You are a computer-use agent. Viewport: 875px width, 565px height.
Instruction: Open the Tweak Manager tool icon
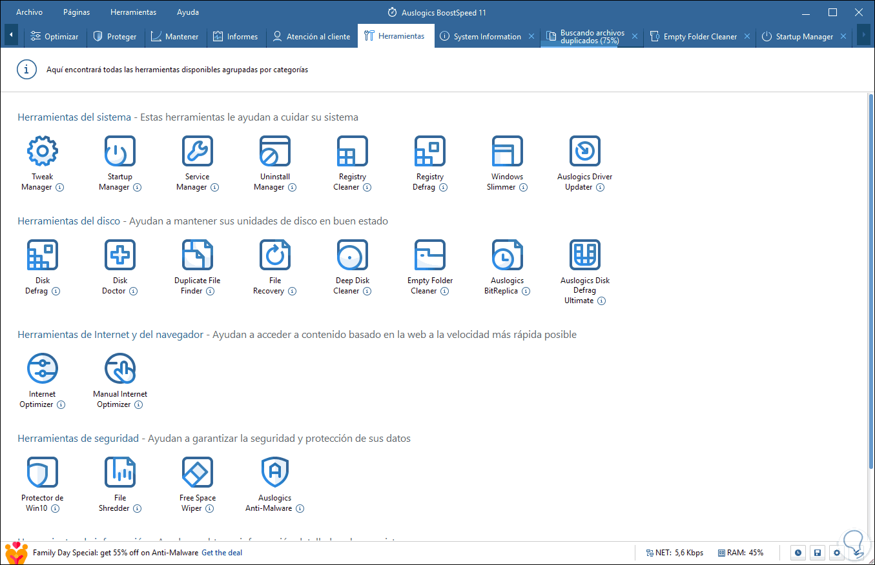[x=43, y=152]
